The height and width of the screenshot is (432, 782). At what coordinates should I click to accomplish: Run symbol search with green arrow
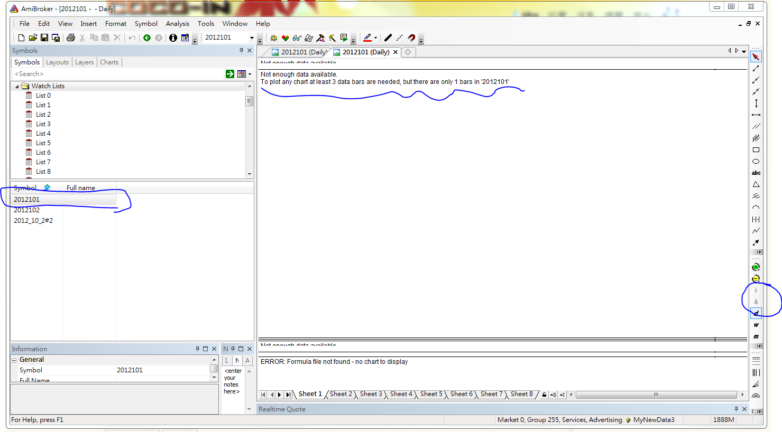(x=230, y=74)
